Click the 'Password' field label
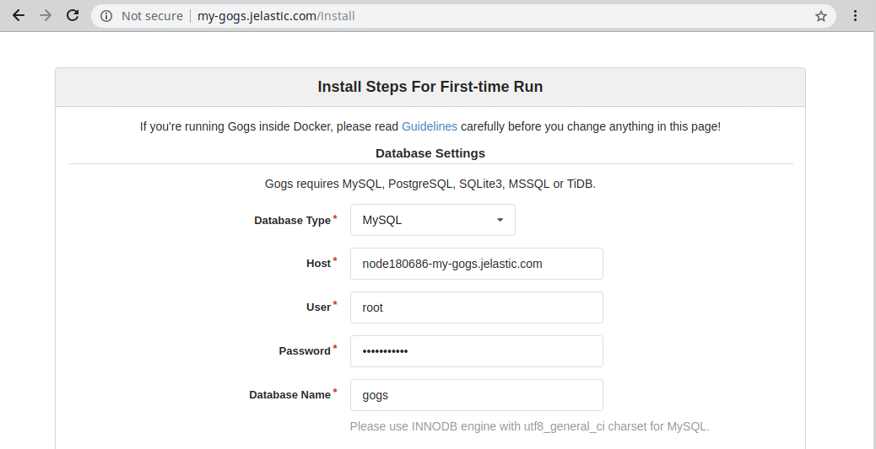The width and height of the screenshot is (876, 449). (305, 351)
